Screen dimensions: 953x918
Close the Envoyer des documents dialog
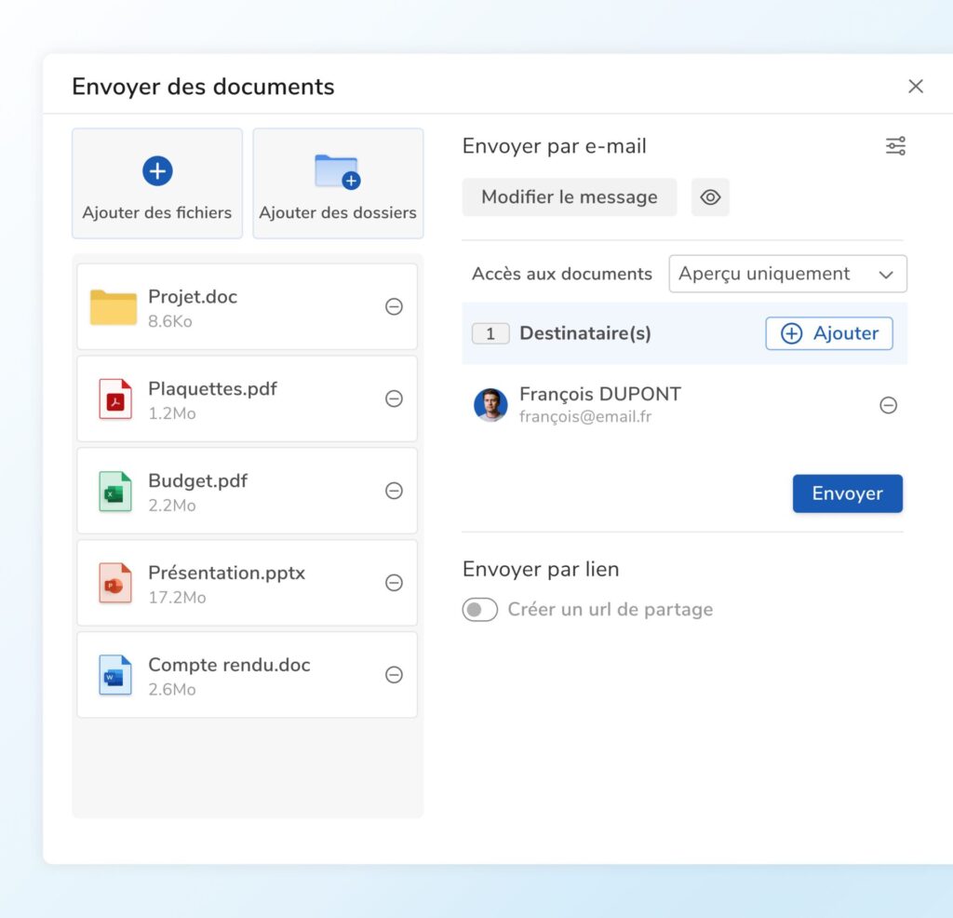point(916,87)
